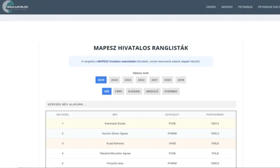Screen dimensions: 280x168
Task: Choose the SERDÜLŐ category
Action: click(152, 91)
